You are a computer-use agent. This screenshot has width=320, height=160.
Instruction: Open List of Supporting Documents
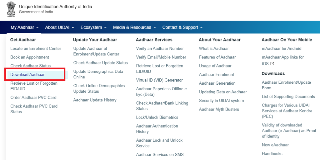[x=288, y=97]
